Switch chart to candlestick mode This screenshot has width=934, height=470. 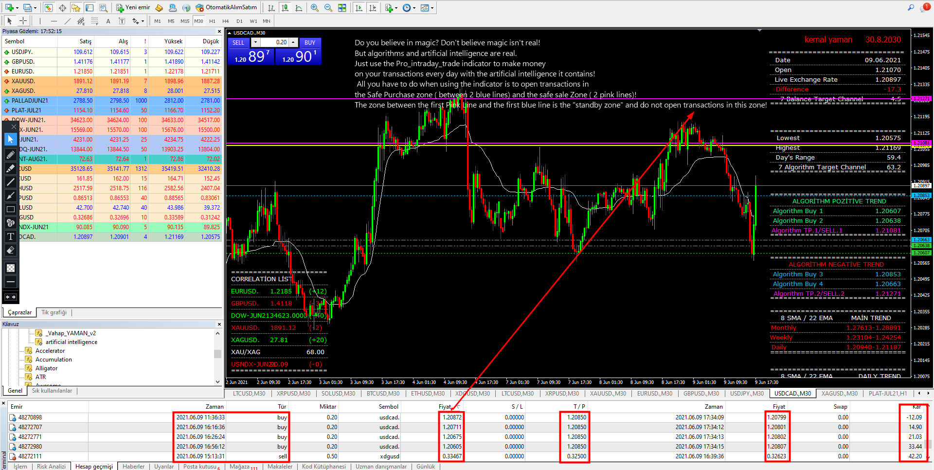285,8
